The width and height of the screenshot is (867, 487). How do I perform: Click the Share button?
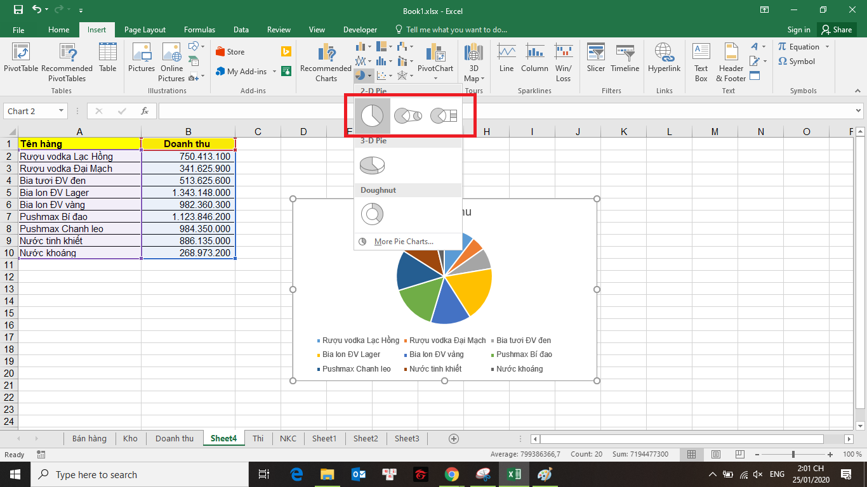(836, 30)
